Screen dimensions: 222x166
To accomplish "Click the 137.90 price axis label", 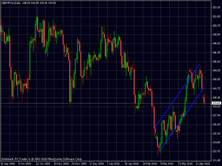I will pos(216,115).
